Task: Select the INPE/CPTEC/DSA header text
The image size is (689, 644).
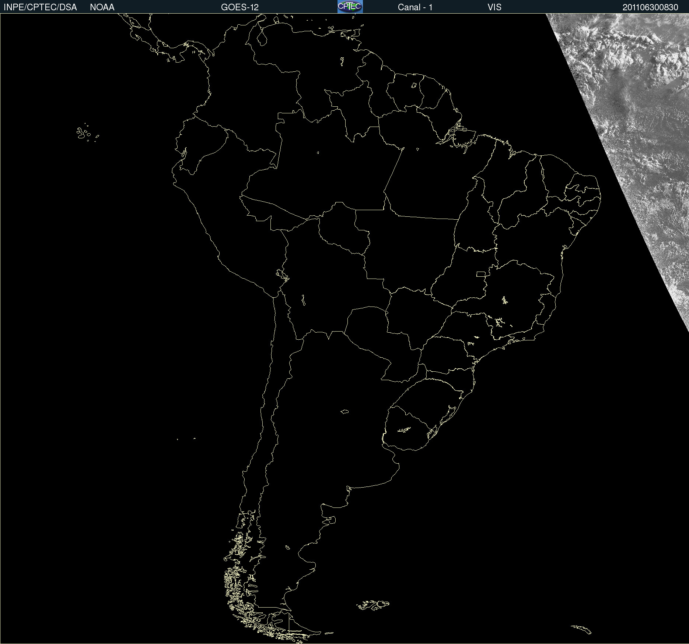Action: [40, 7]
